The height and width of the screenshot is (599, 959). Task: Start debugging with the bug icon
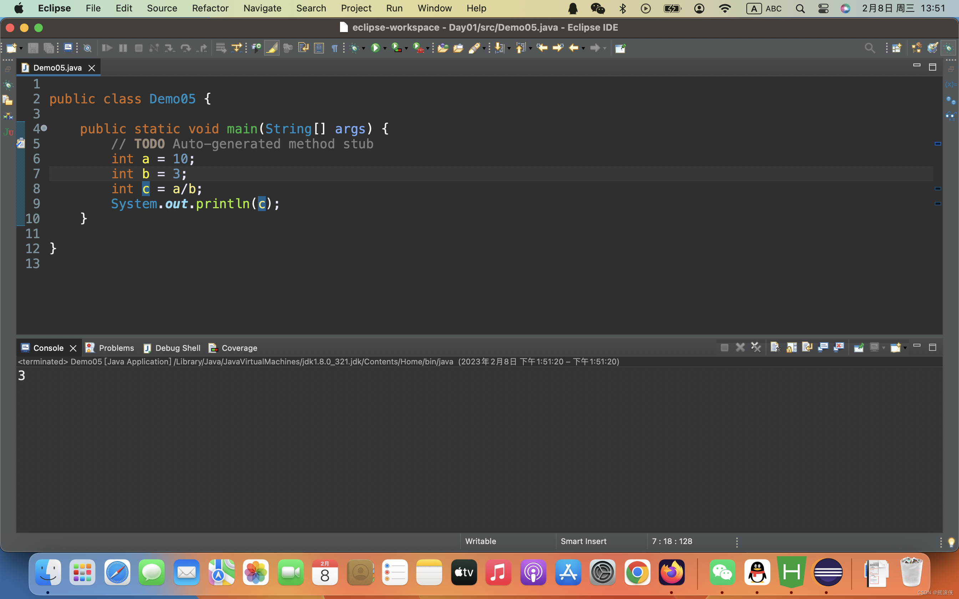(x=354, y=48)
